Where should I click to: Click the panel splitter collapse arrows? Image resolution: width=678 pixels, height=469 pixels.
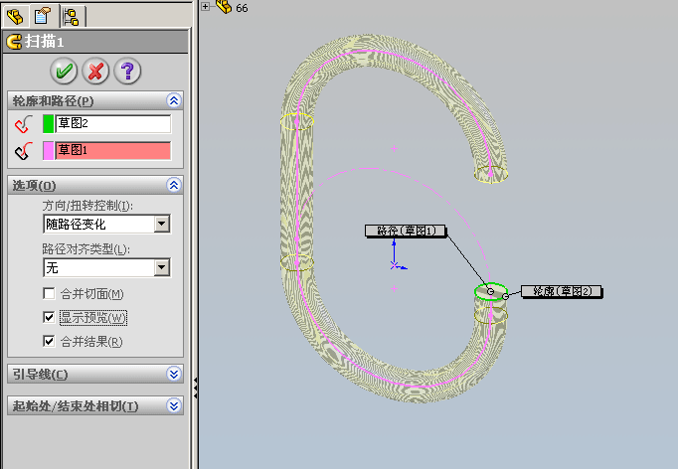[x=196, y=388]
